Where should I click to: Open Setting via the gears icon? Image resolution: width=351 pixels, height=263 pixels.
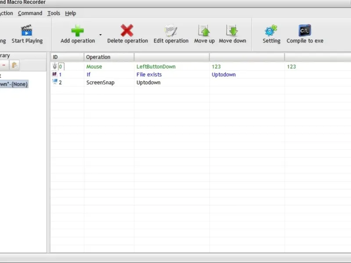pyautogui.click(x=271, y=30)
